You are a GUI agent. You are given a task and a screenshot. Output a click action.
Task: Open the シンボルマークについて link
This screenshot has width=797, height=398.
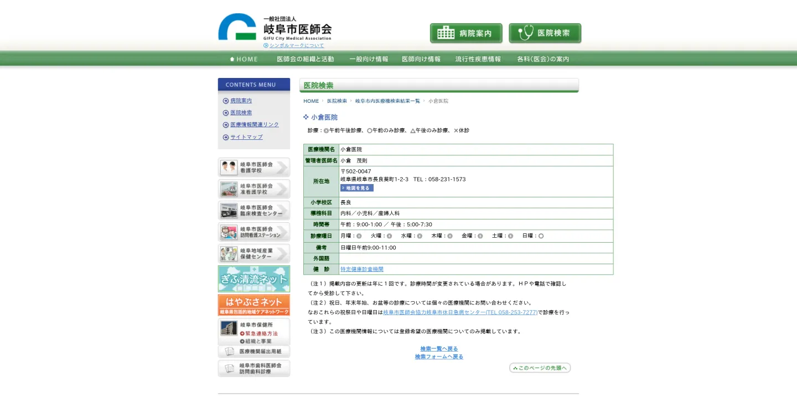[297, 45]
